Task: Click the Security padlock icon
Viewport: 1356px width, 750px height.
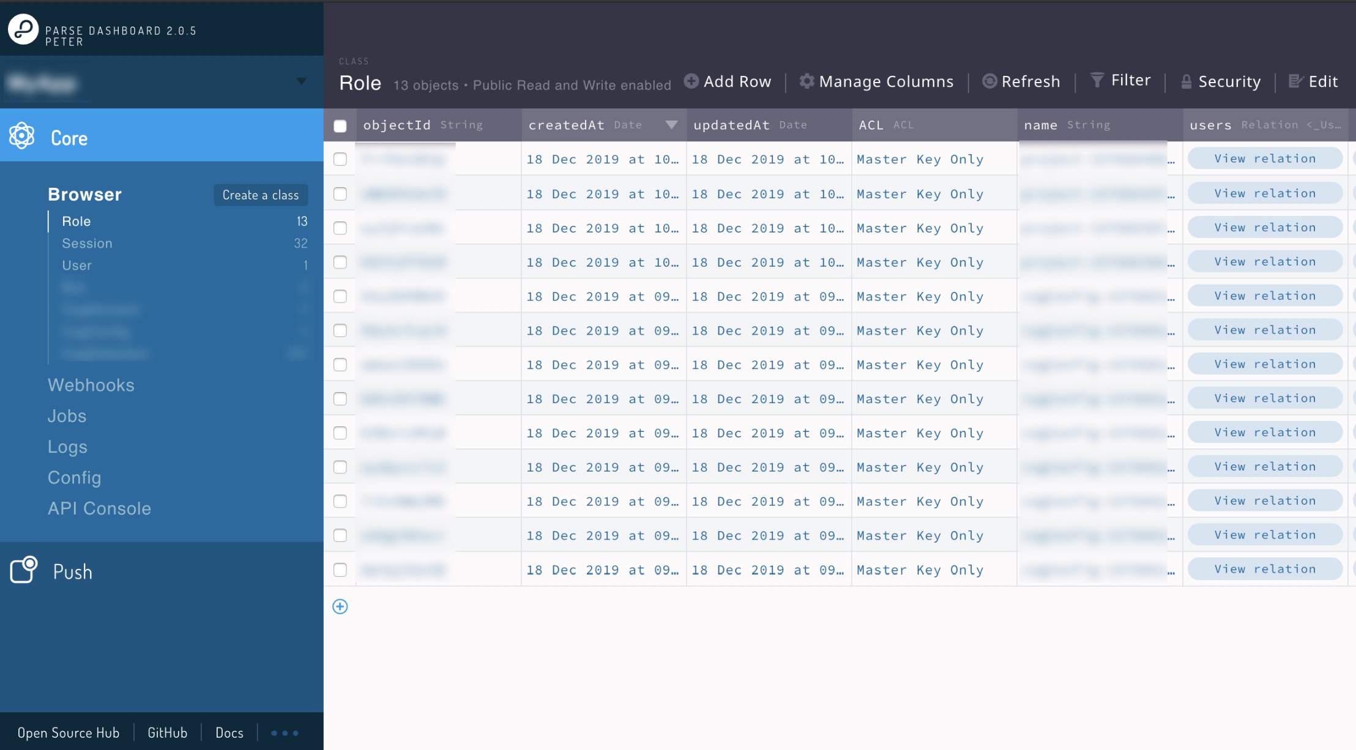Action: [x=1186, y=80]
